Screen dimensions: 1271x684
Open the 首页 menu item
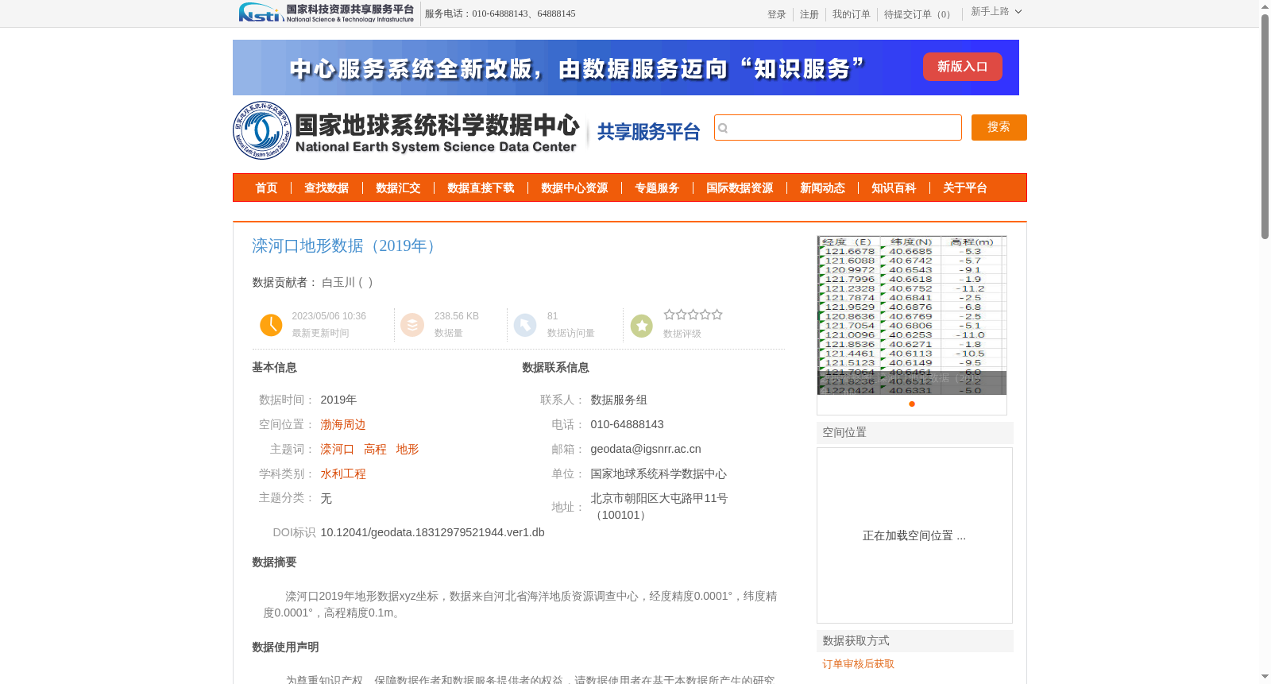[266, 188]
